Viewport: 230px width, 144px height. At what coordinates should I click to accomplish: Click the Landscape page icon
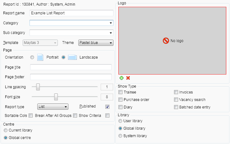pyautogui.click(x=72, y=57)
